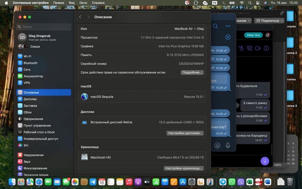Viewport: 302px width, 189px height.
Task: Open Wi-Fi status in the menu bar
Action: pyautogui.click(x=242, y=3)
